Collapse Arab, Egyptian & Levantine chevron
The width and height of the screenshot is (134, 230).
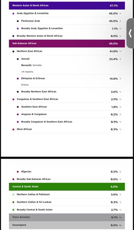(120, 13)
